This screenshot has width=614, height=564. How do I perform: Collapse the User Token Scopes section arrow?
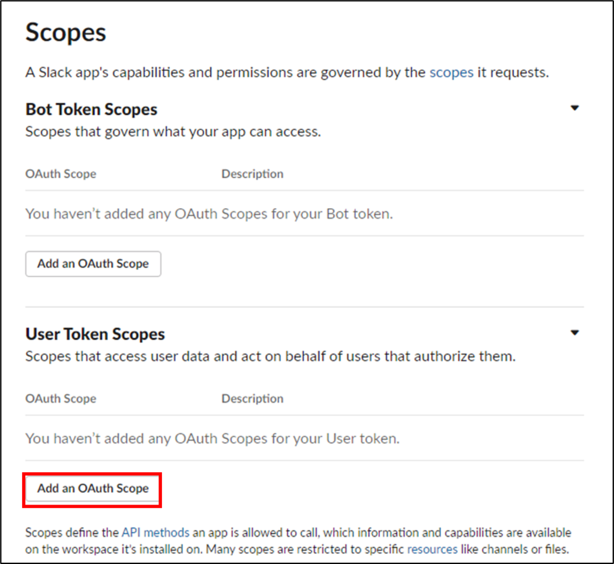pos(574,332)
